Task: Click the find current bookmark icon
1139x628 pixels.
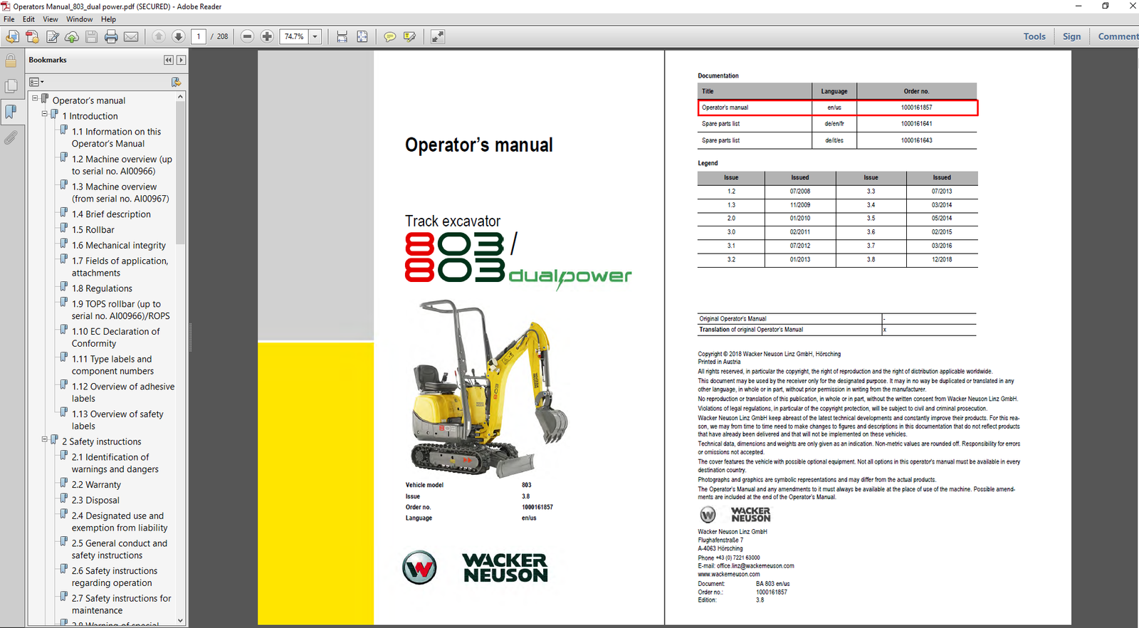Action: 176,82
